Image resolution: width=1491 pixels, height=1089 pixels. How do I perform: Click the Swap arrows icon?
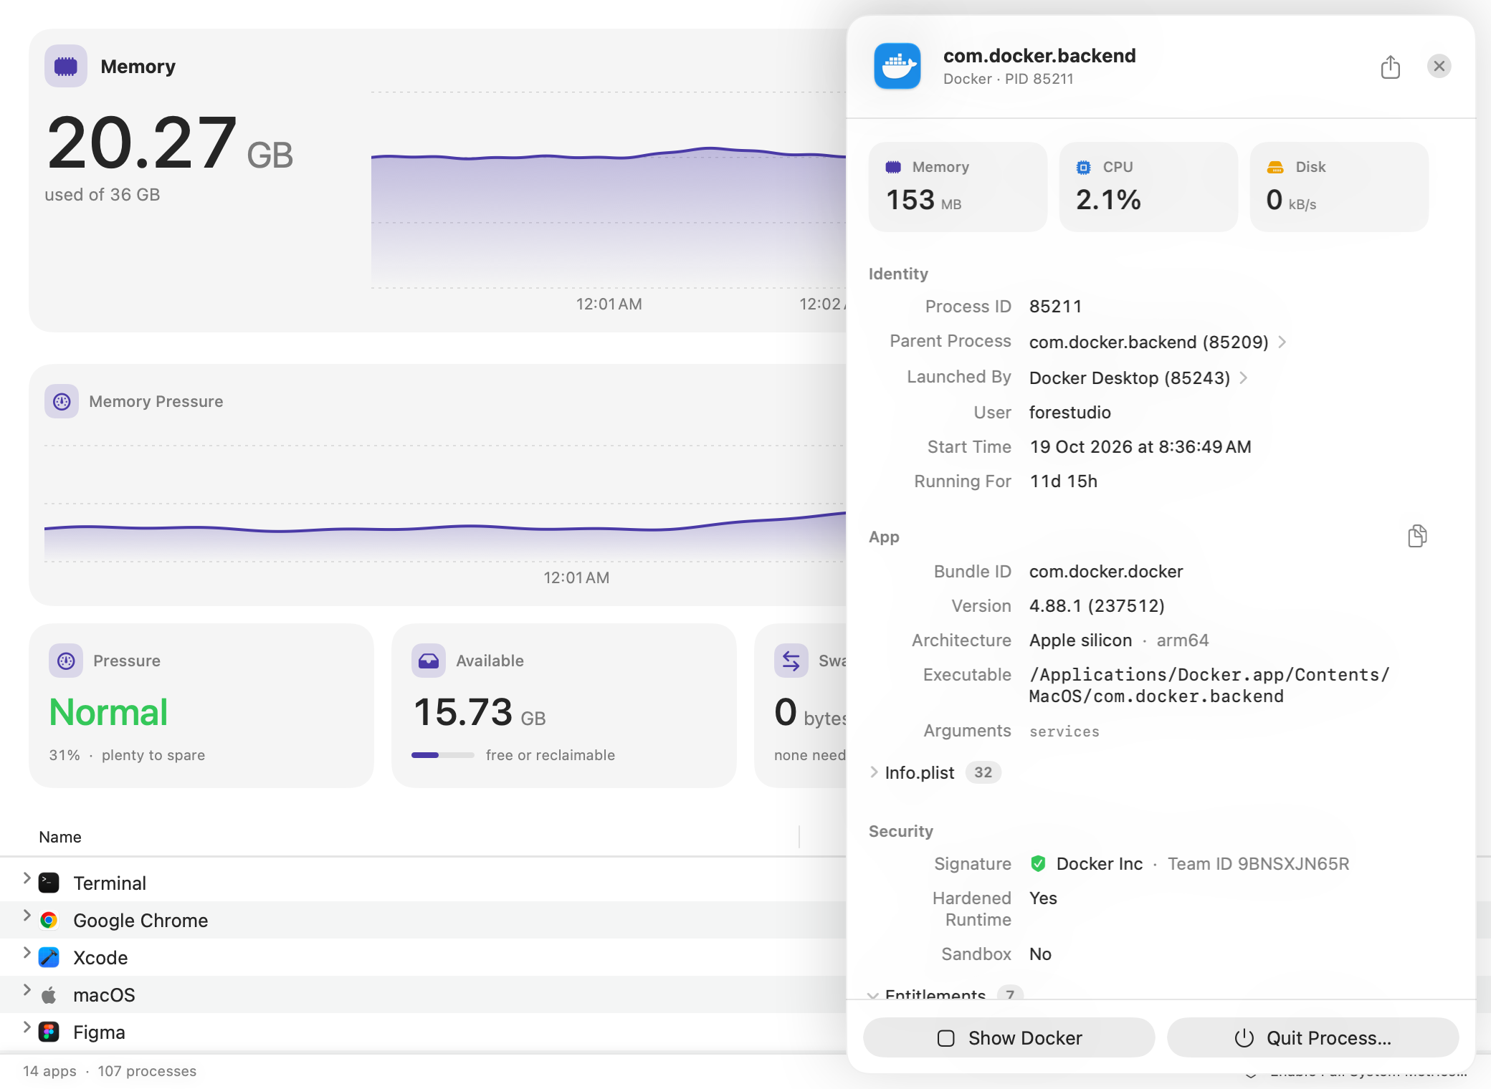pos(791,661)
